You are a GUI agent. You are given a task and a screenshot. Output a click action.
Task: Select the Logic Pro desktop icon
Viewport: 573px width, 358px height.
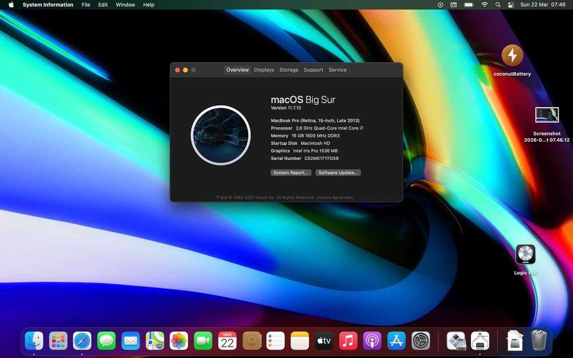(x=525, y=254)
